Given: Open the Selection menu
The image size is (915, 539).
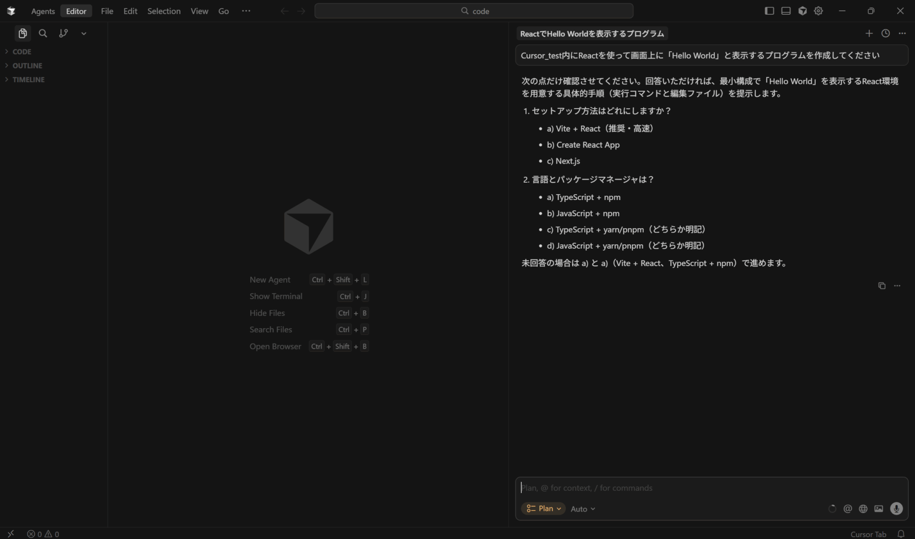Looking at the screenshot, I should pos(164,11).
